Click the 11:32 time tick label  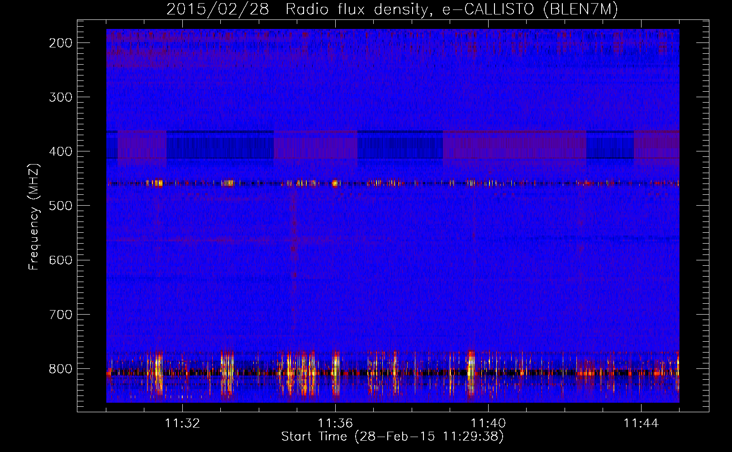point(182,423)
